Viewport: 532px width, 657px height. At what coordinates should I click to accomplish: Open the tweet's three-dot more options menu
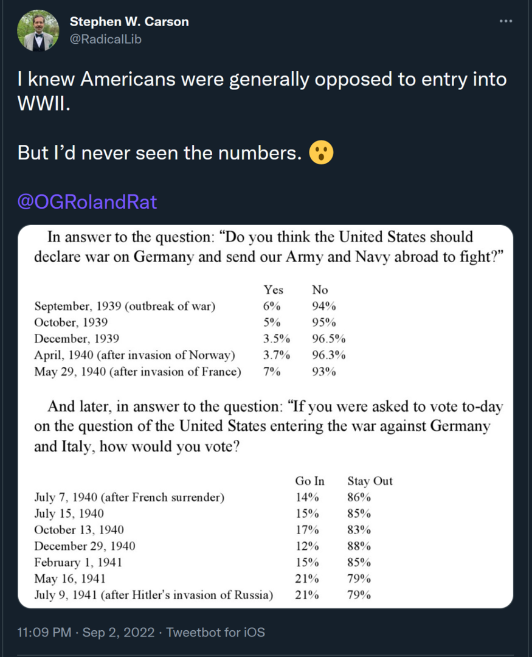tap(506, 21)
